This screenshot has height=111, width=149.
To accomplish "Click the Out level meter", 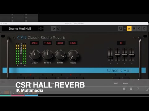I will coord(24,53).
